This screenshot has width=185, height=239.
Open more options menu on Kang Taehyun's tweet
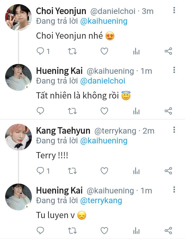174,130
